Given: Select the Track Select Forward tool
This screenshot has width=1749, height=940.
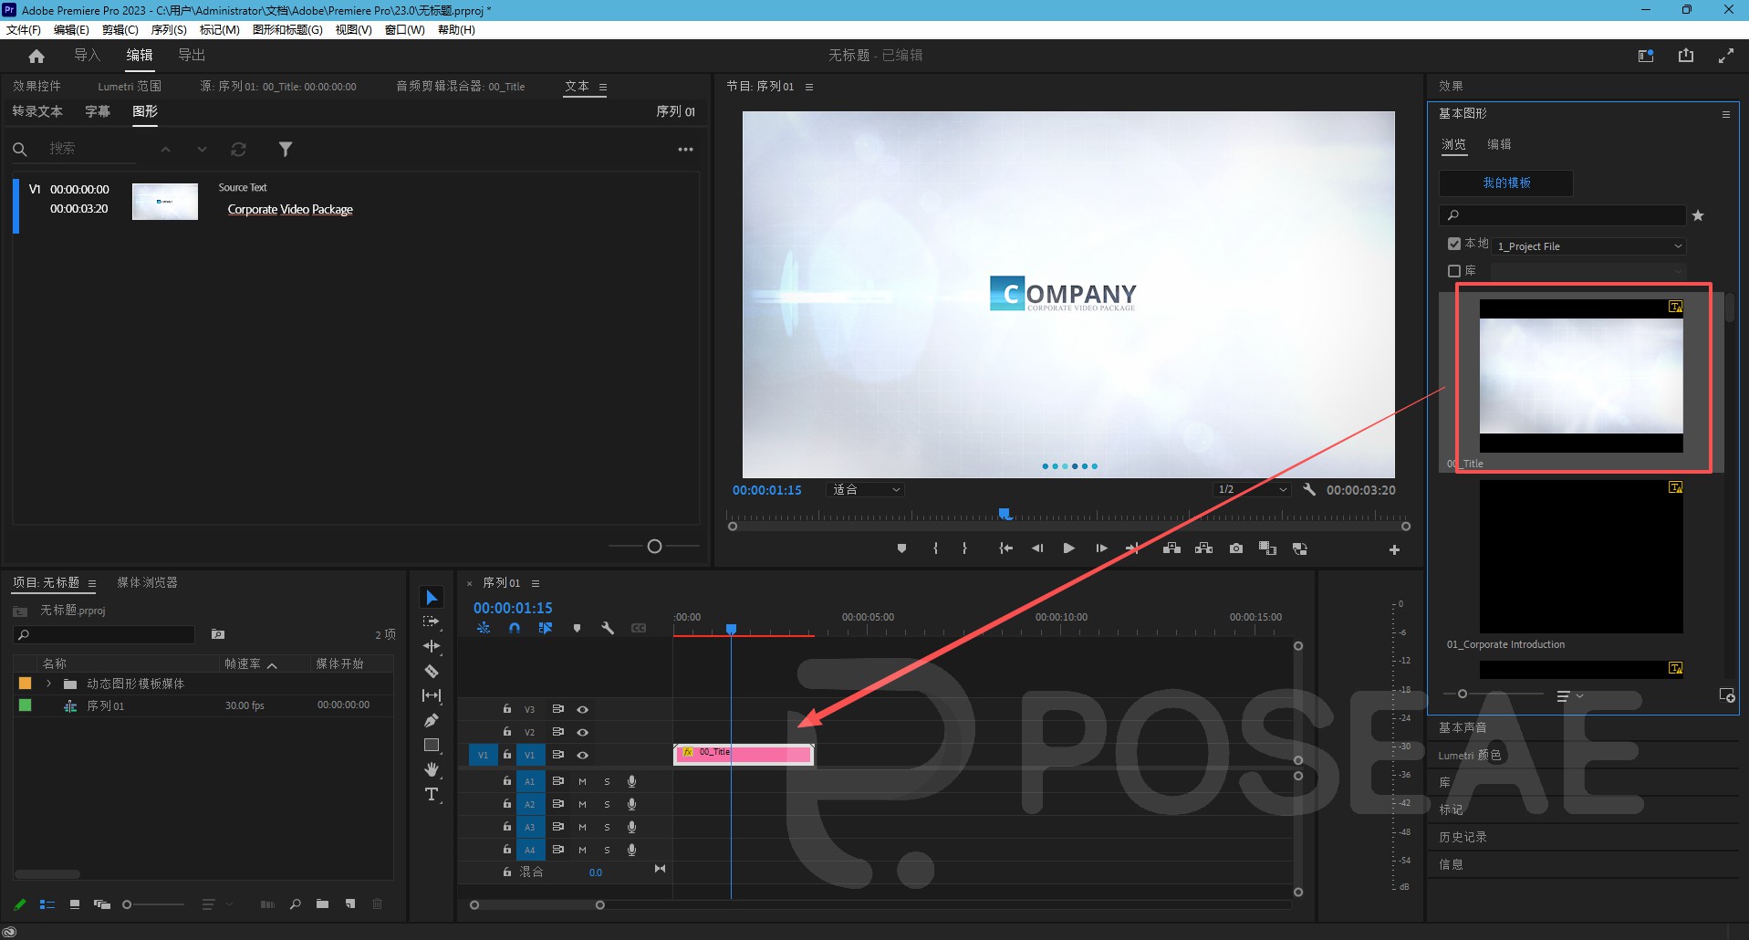Looking at the screenshot, I should 432,621.
